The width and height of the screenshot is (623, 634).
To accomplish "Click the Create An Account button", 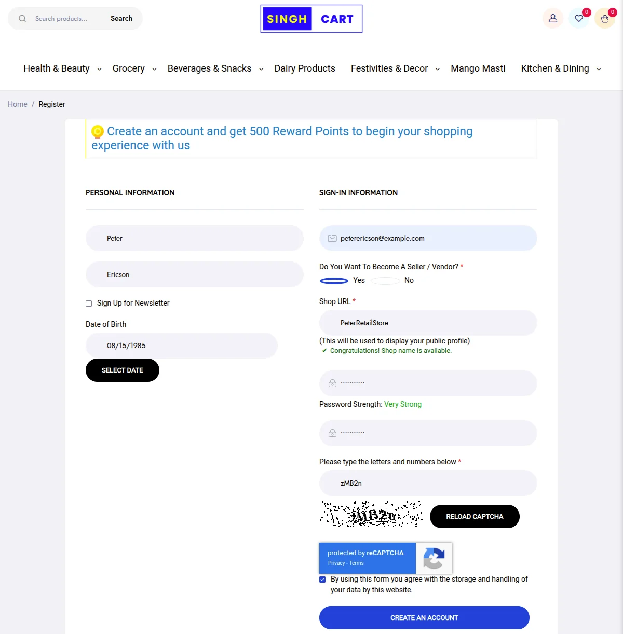I will click(424, 617).
